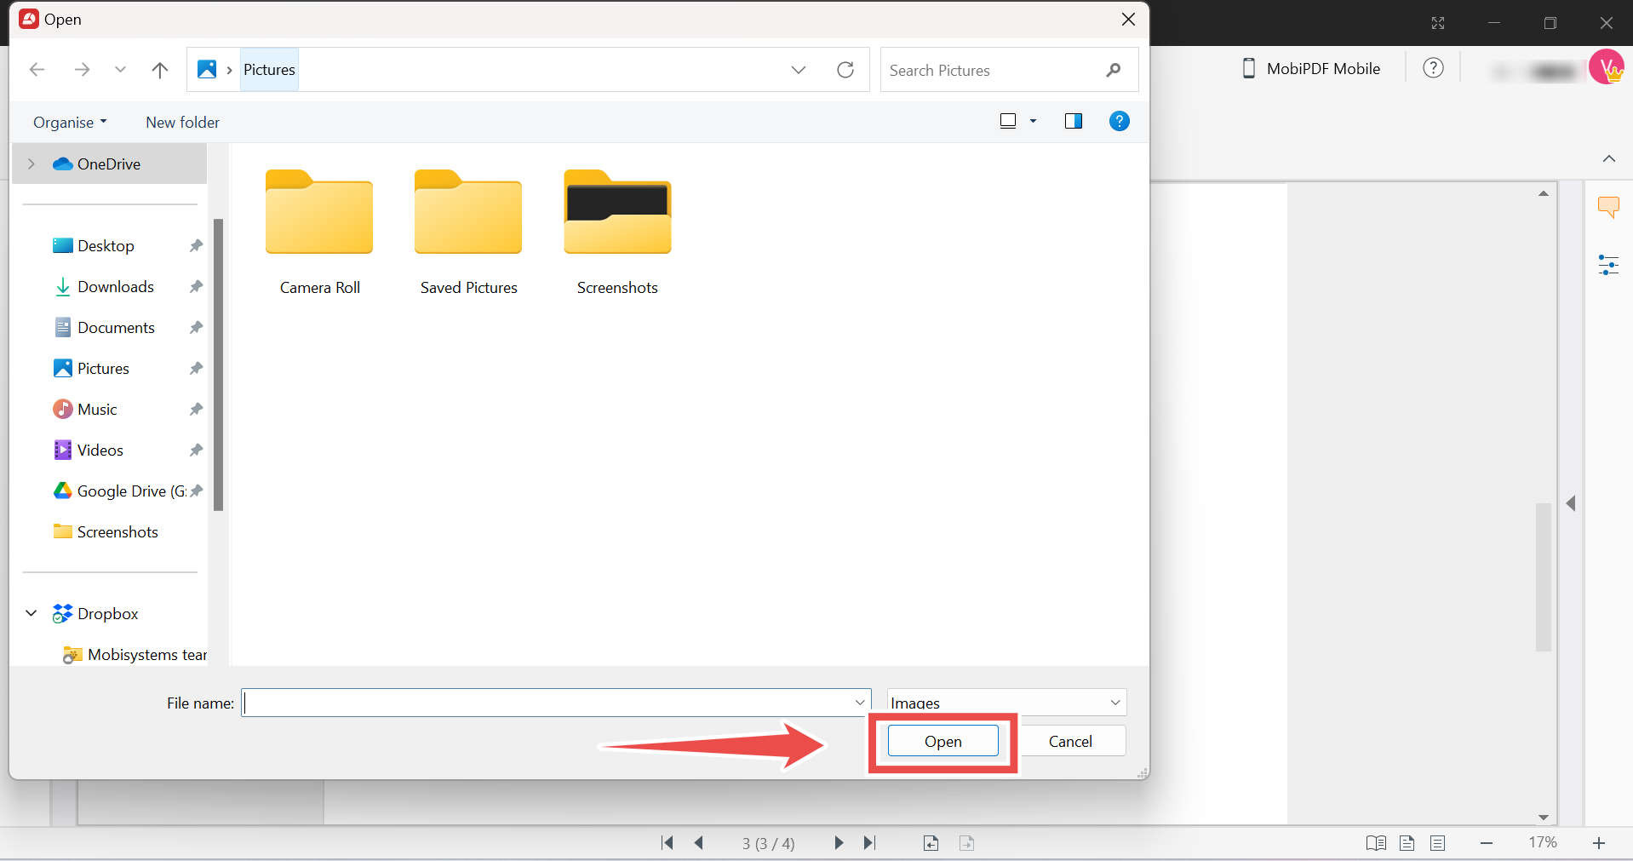The height and width of the screenshot is (861, 1633).
Task: Select Pictures in quick access
Action: (x=103, y=368)
